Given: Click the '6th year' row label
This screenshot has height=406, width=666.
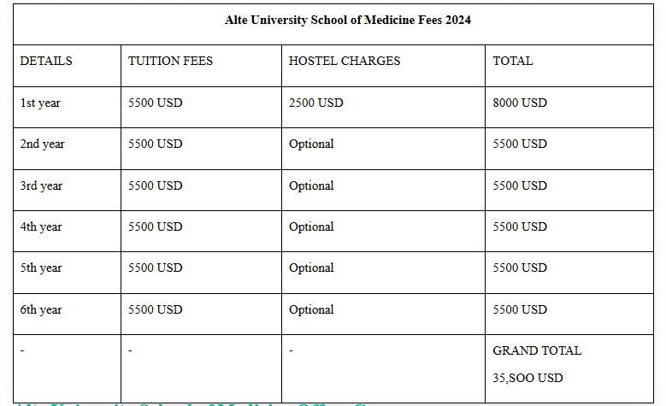Looking at the screenshot, I should (41, 309).
